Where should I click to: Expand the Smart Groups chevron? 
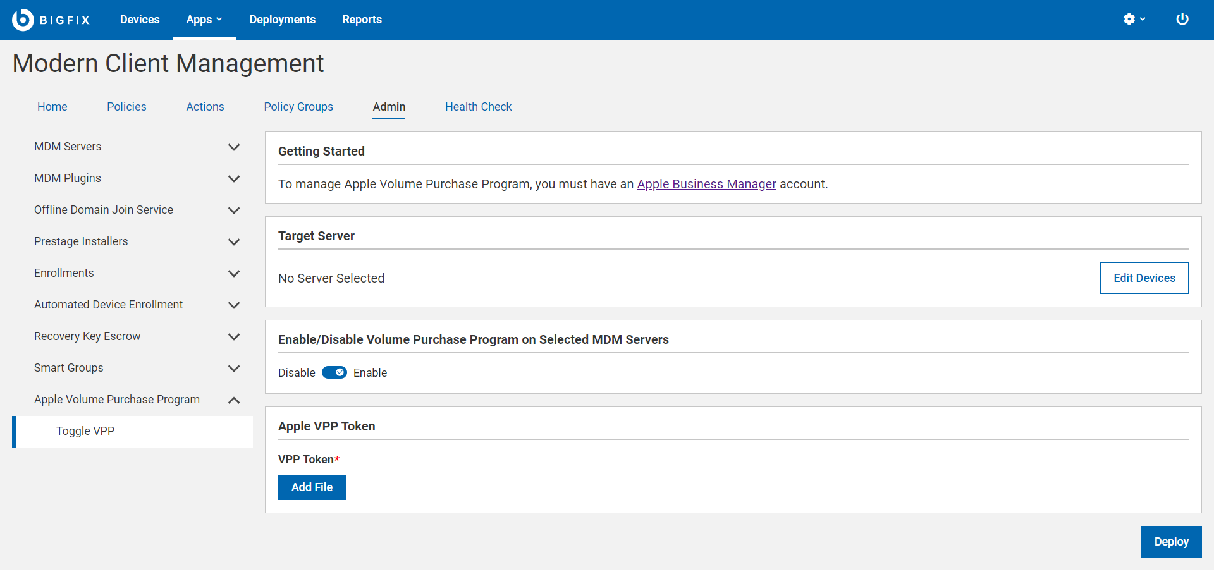click(x=233, y=369)
